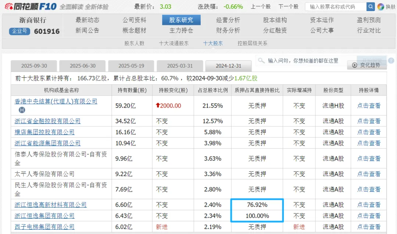Image resolution: width=397 pixels, height=234 pixels.
Task: Select the 2025-05-19 date tab
Action: 131,66
